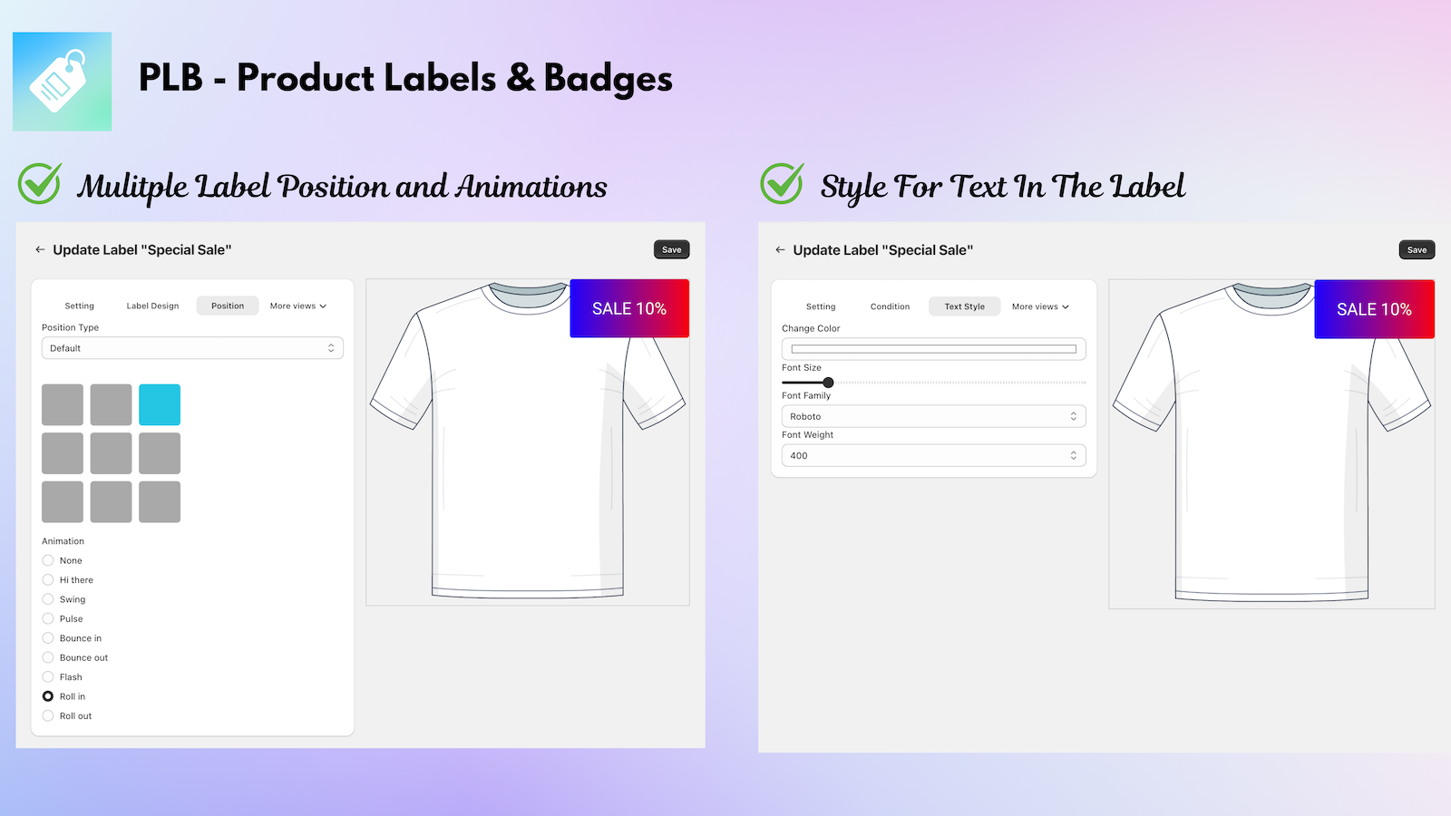This screenshot has height=816, width=1451.
Task: Open the Font Weight dropdown showing 400
Action: tap(932, 454)
